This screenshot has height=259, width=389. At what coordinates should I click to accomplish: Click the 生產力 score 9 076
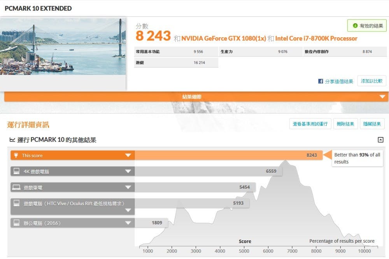283,52
